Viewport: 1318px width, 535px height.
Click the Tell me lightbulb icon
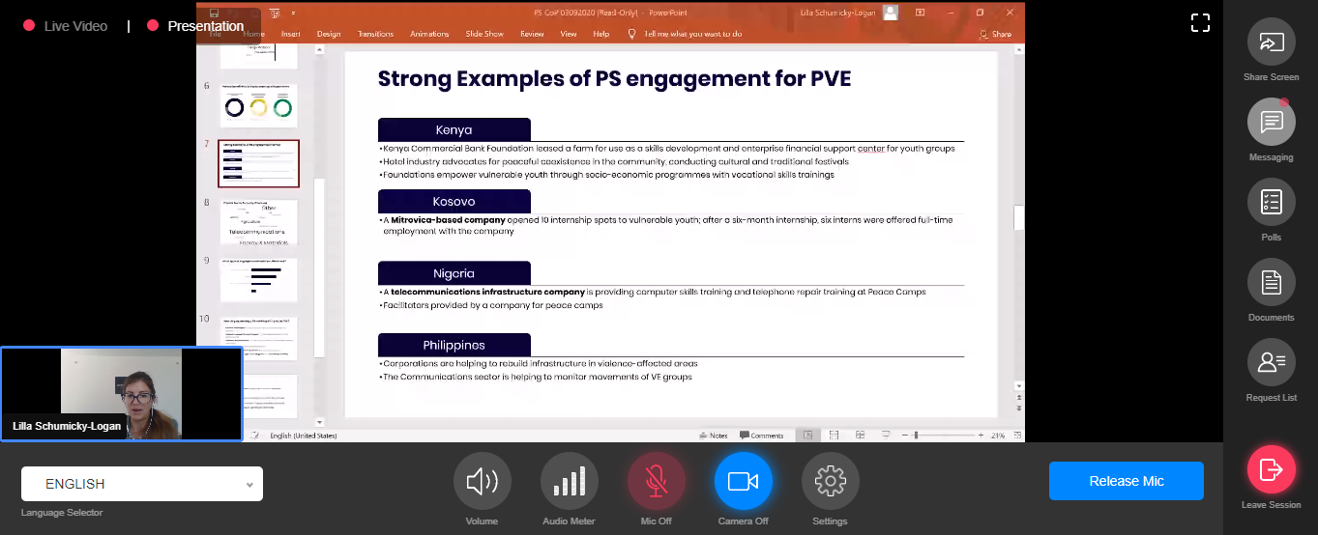(632, 34)
